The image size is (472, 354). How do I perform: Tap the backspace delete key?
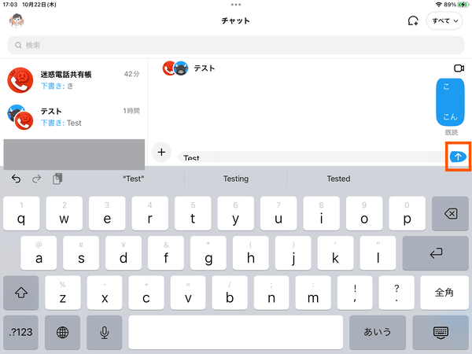pos(450,214)
